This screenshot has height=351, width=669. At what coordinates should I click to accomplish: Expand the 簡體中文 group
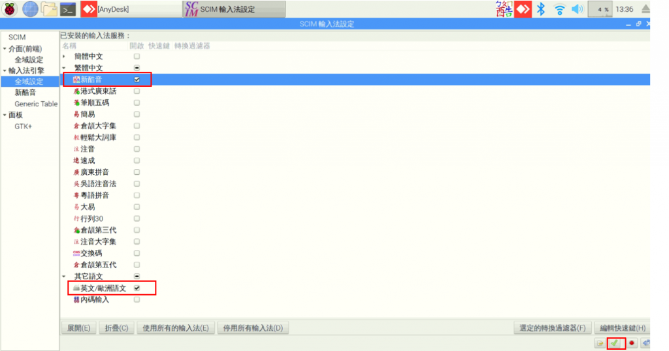64,56
